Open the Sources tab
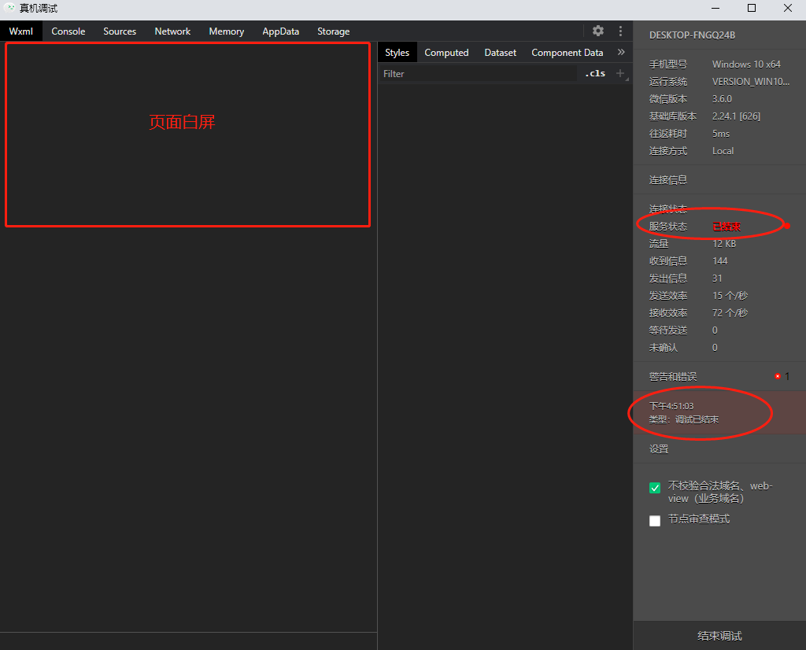 coord(120,31)
